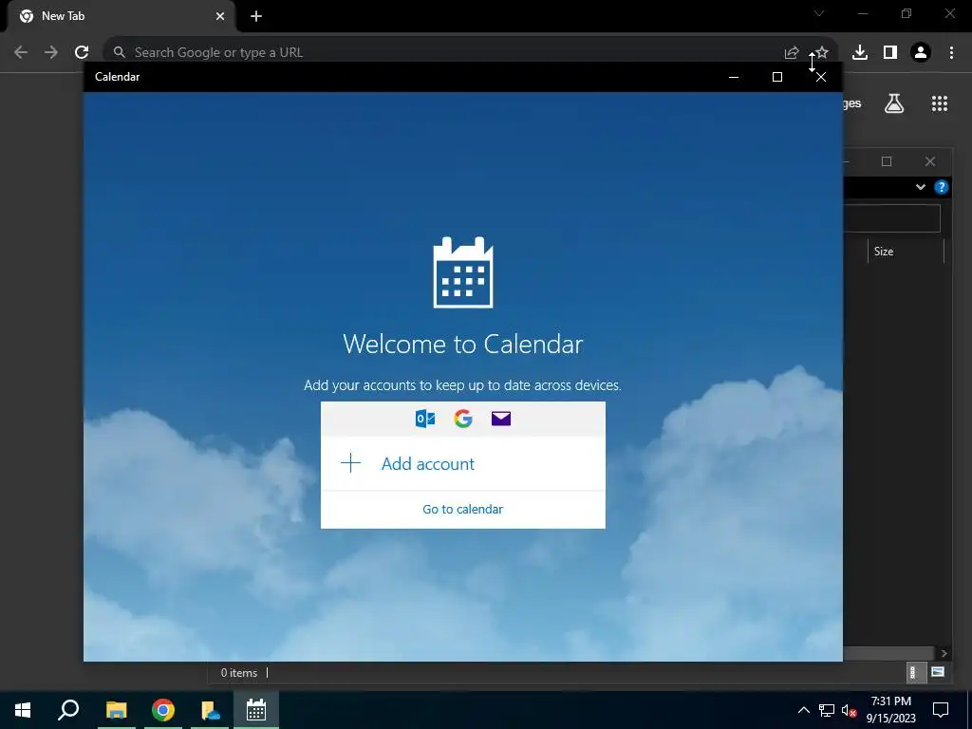Click the large calendar logo

pos(463,271)
